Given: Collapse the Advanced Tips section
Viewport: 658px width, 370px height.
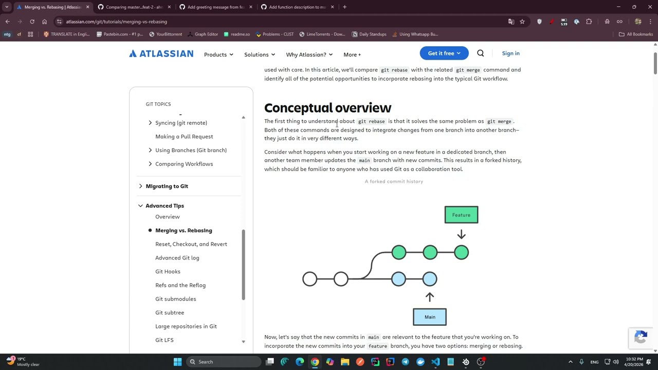Looking at the screenshot, I should [140, 206].
